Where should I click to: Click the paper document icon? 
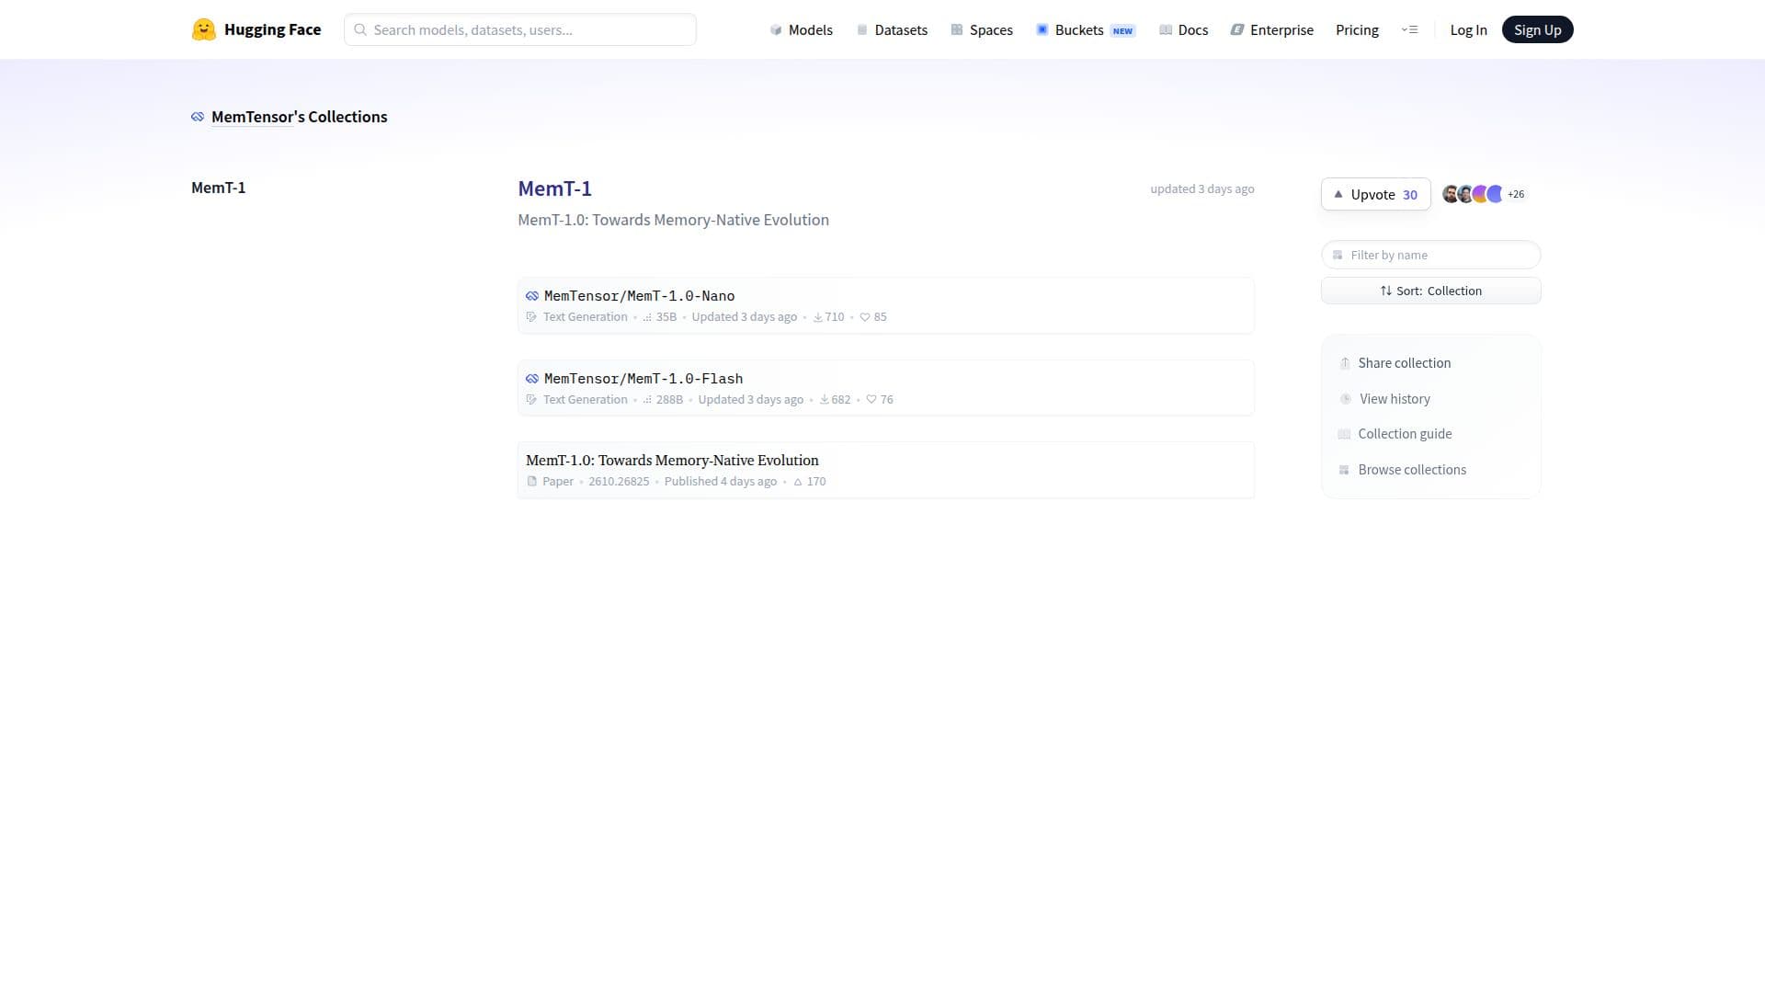pos(531,482)
